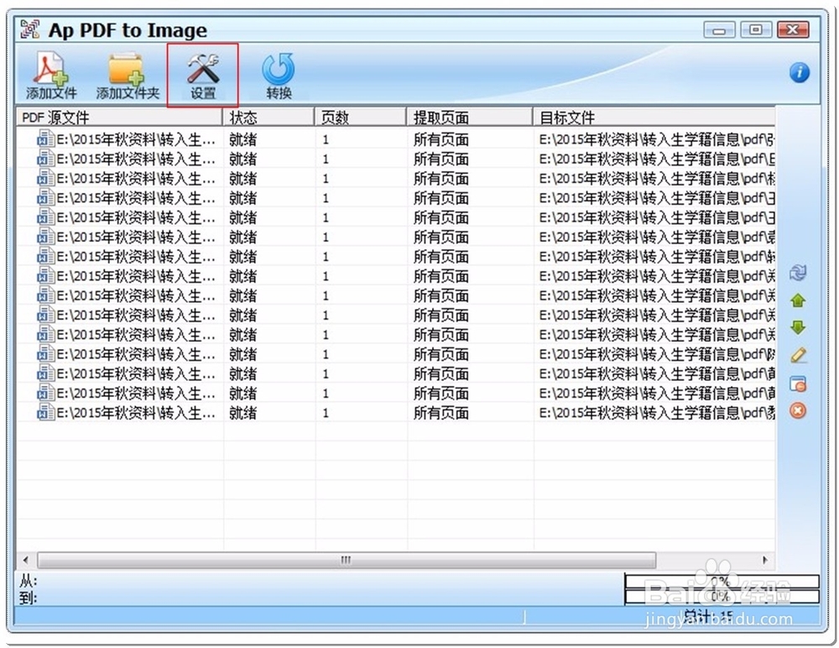Image resolution: width=839 pixels, height=648 pixels.
Task: Click the remove-item window icon with minus
Action: (798, 384)
